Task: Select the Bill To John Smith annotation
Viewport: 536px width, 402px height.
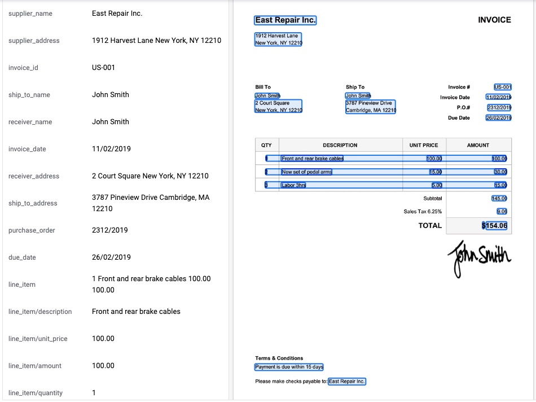Action: tap(266, 95)
